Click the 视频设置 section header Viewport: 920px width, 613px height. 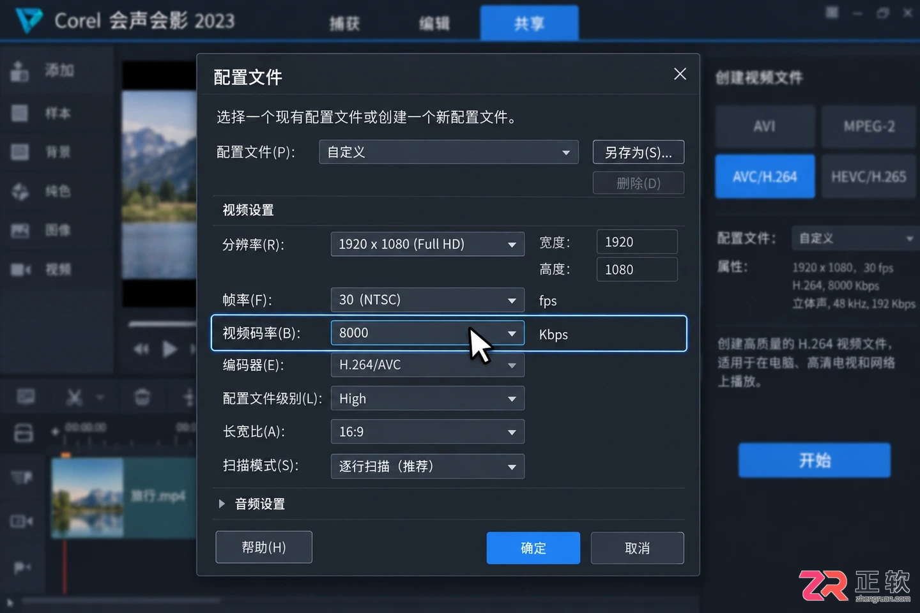(x=248, y=210)
